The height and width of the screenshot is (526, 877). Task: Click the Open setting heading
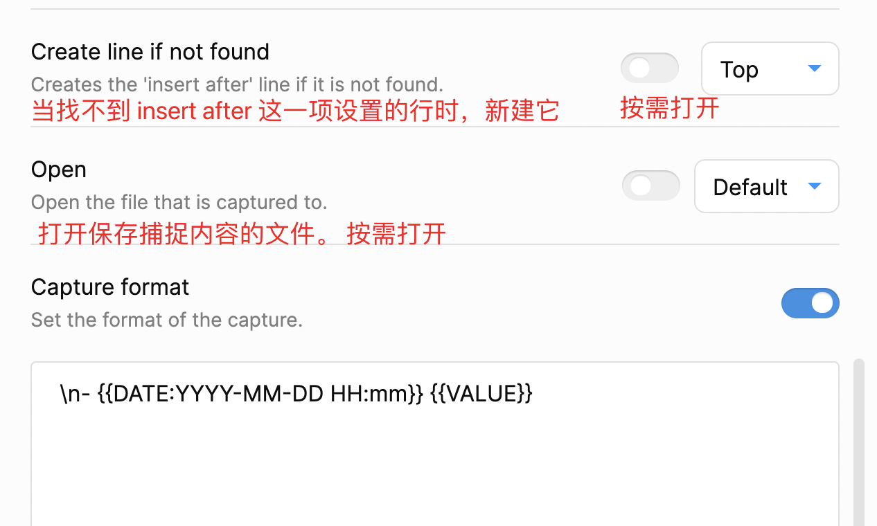click(59, 170)
